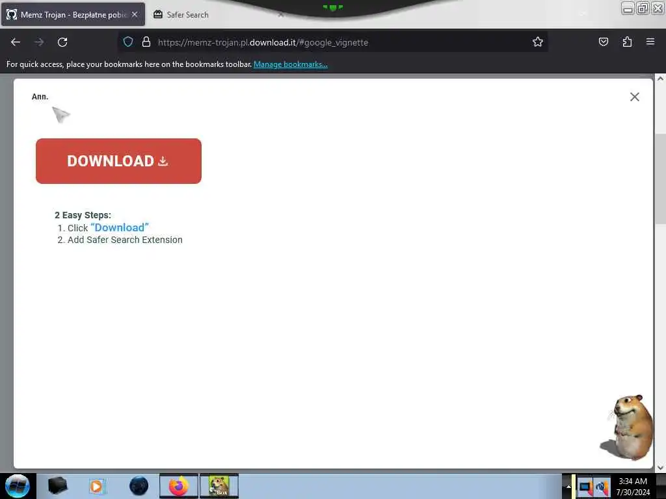
Task: Click the monitor tray icon
Action: (586, 487)
